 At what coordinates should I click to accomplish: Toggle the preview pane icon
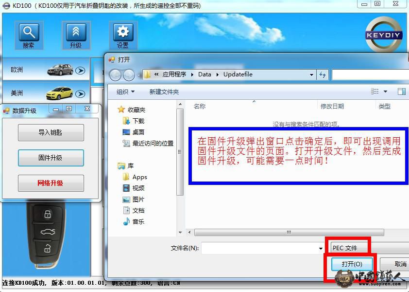click(x=401, y=91)
